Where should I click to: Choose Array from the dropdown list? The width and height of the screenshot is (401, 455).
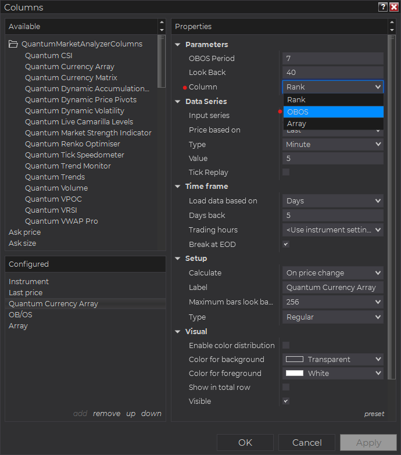pyautogui.click(x=334, y=124)
